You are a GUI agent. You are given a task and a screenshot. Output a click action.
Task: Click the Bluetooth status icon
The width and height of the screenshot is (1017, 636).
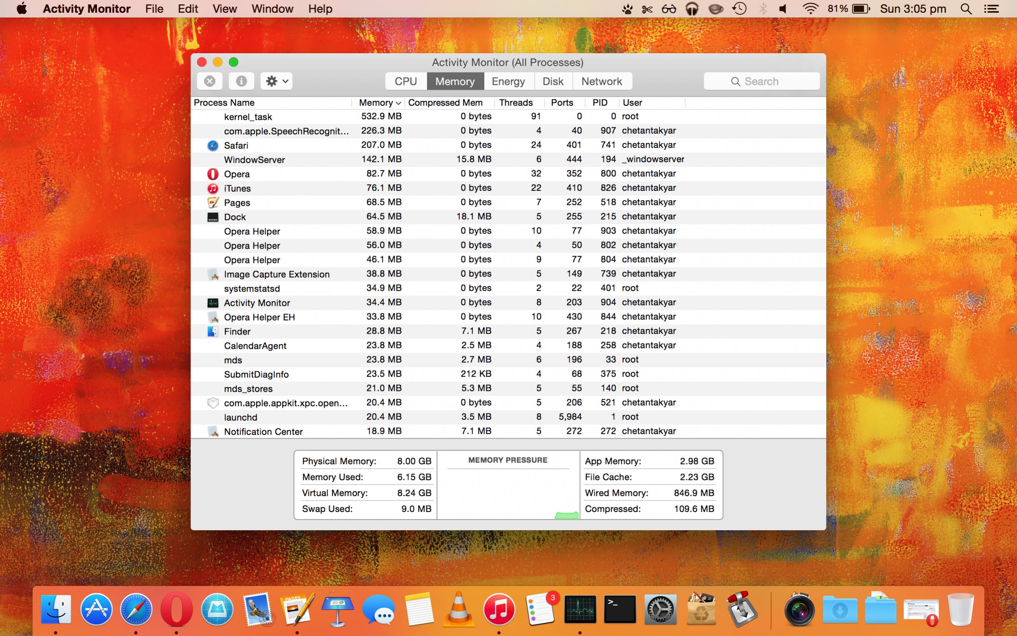[x=763, y=9]
